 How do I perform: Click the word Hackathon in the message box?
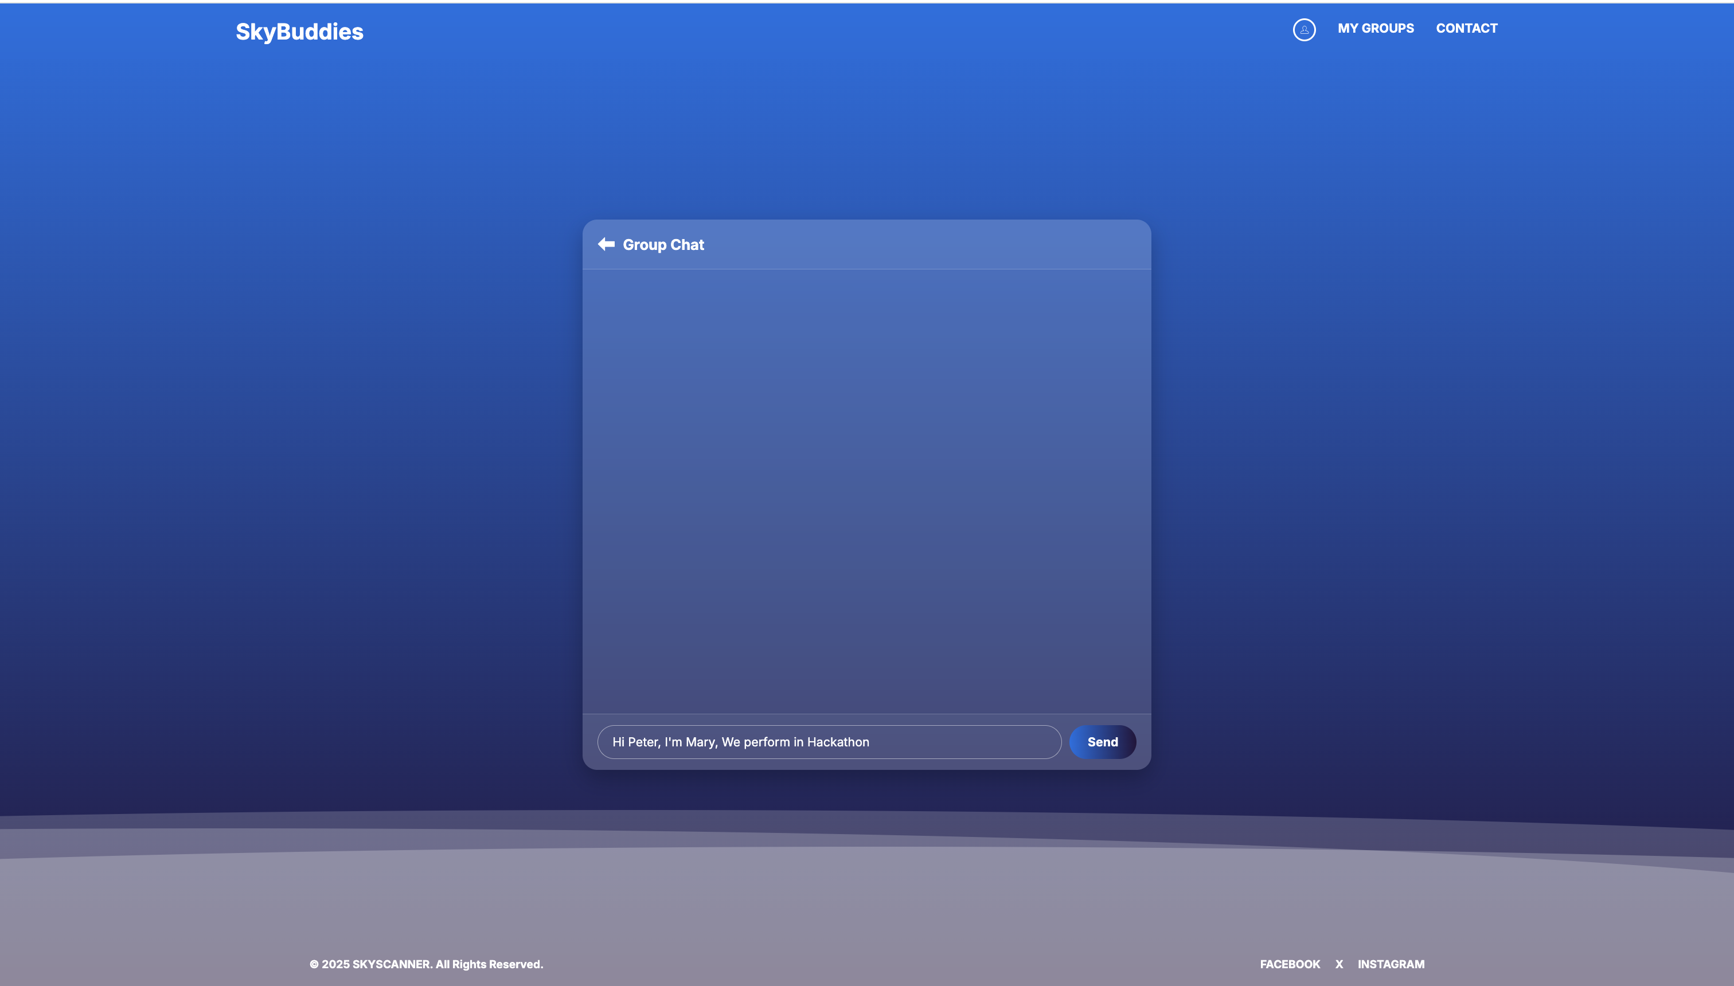click(x=838, y=742)
